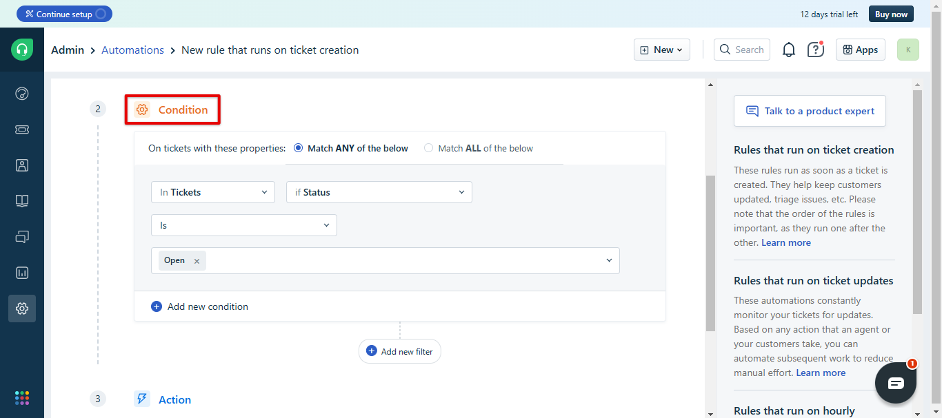Click the Condition gear icon
The width and height of the screenshot is (942, 418).
point(142,109)
